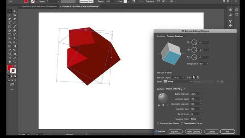Turn cap on for solid appearance
Viewport: 245px width, 138px height.
pos(194,77)
